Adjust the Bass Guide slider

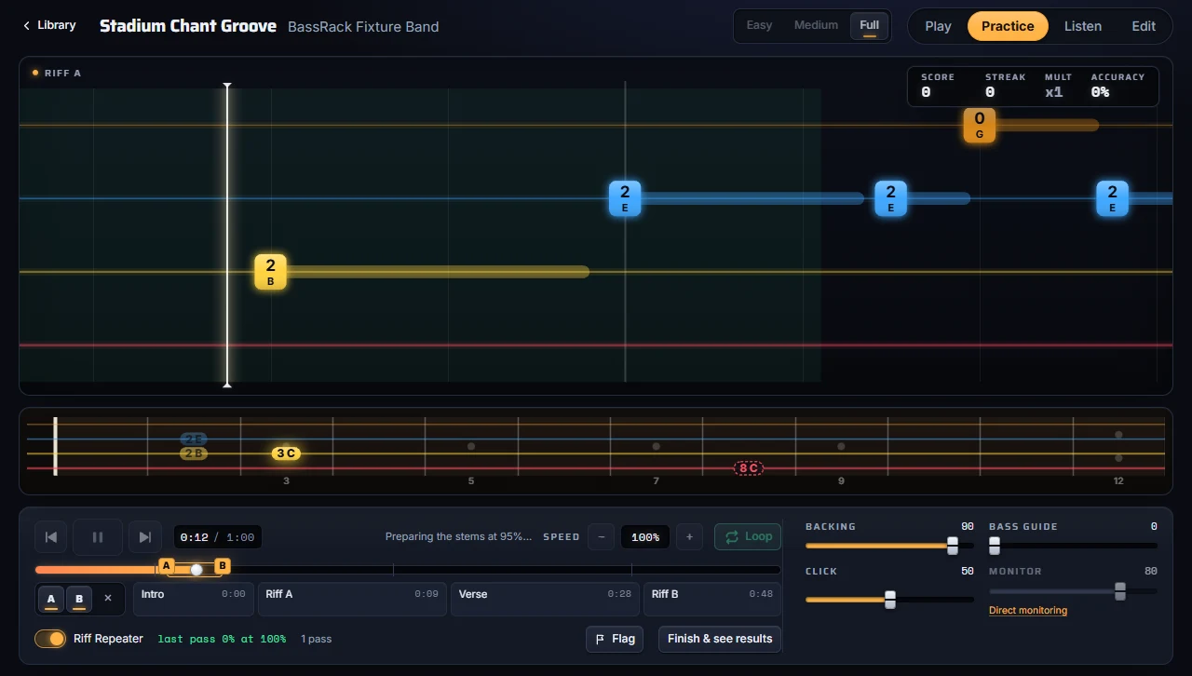pos(1073,546)
